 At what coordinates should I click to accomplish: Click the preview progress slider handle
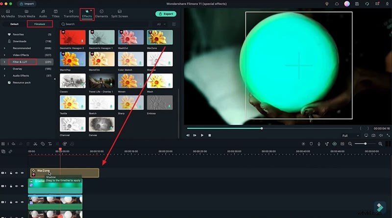pyautogui.click(x=262, y=128)
